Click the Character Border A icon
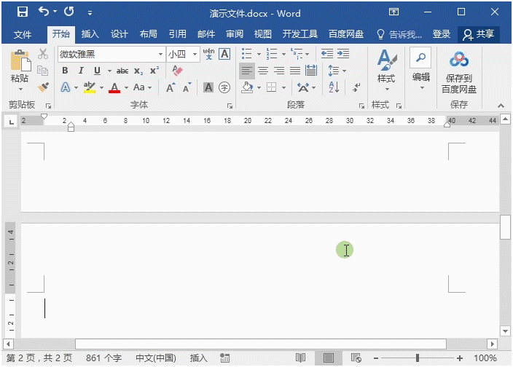The height and width of the screenshot is (367, 513). (224, 54)
